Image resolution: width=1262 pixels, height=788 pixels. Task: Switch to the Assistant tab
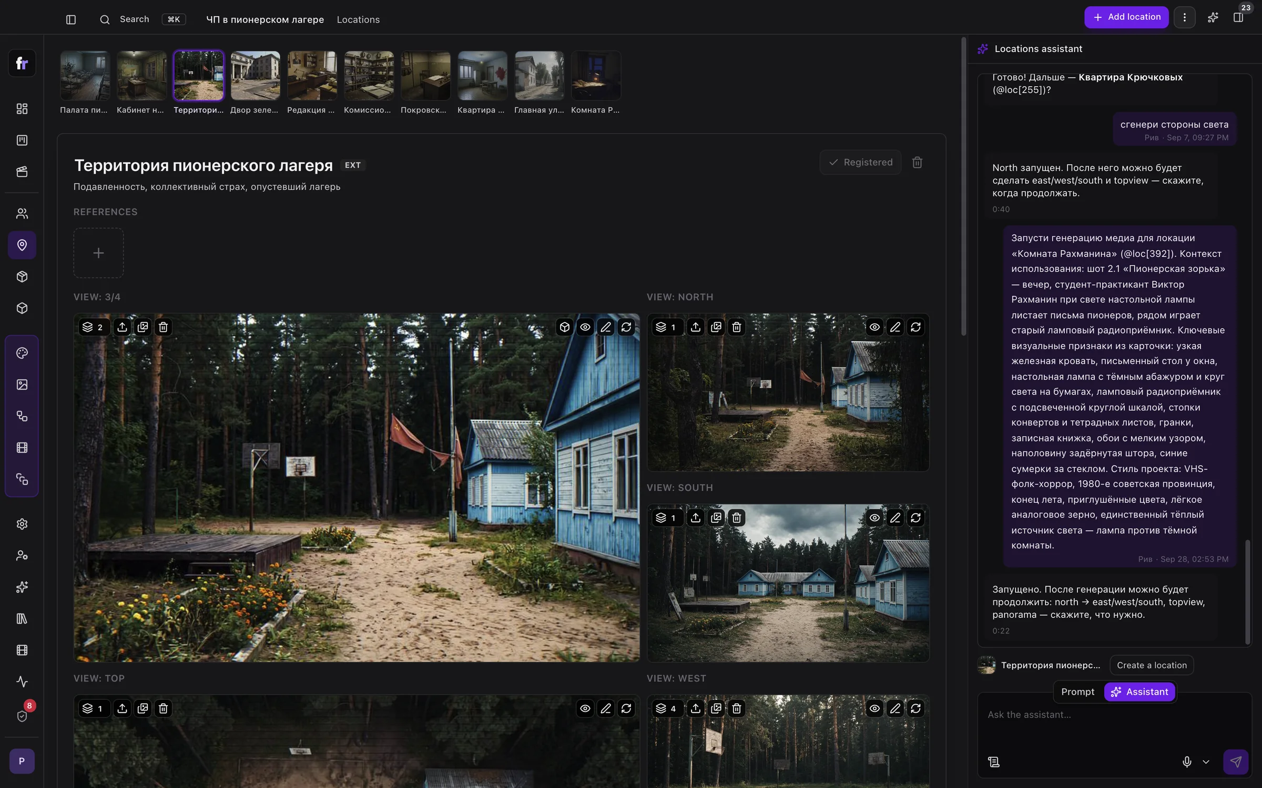click(x=1139, y=692)
